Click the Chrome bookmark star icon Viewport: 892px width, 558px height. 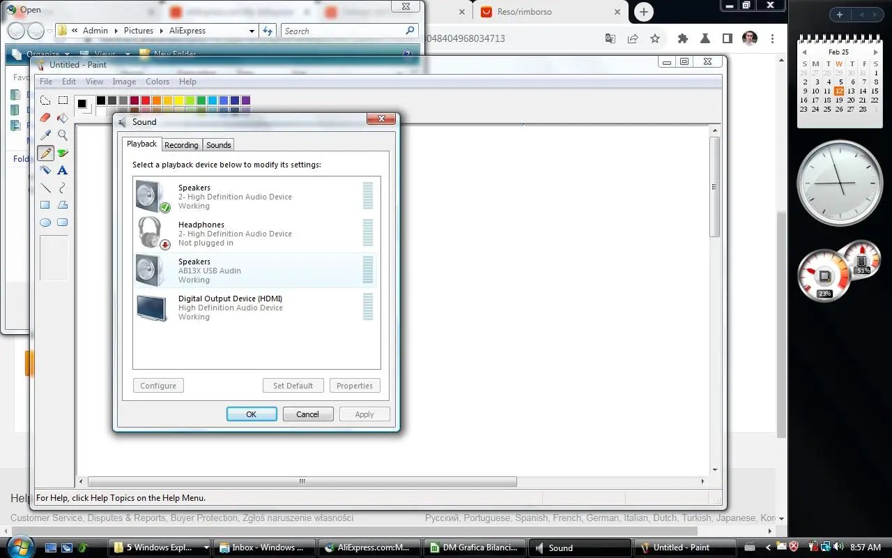tap(655, 38)
